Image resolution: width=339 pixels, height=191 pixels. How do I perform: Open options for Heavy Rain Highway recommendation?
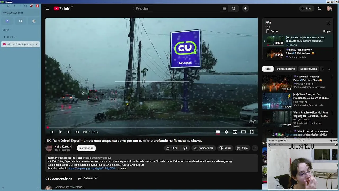coord(332,77)
